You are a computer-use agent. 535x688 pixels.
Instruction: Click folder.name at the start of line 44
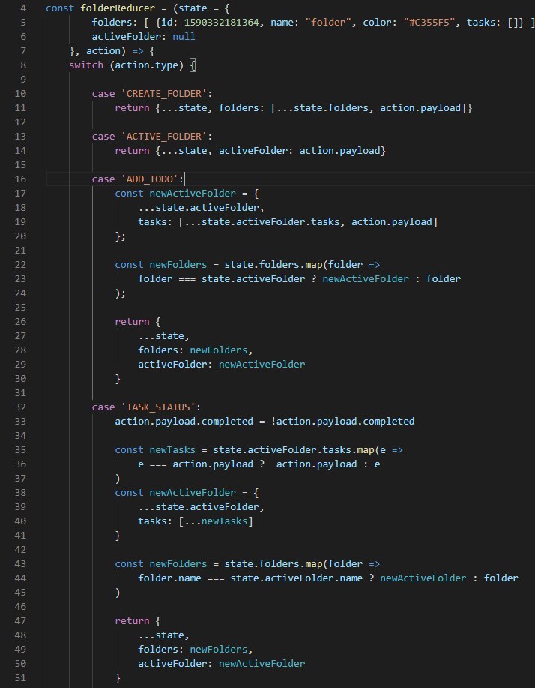[169, 578]
